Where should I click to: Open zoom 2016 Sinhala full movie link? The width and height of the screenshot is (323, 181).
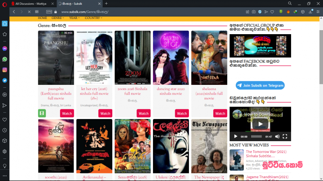point(132,91)
